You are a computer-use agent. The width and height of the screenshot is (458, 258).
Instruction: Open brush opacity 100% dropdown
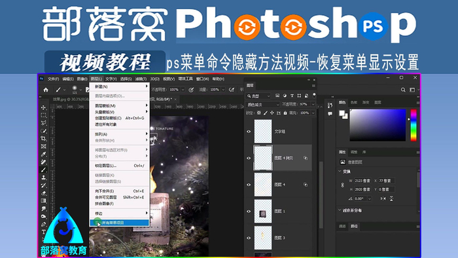point(183,90)
